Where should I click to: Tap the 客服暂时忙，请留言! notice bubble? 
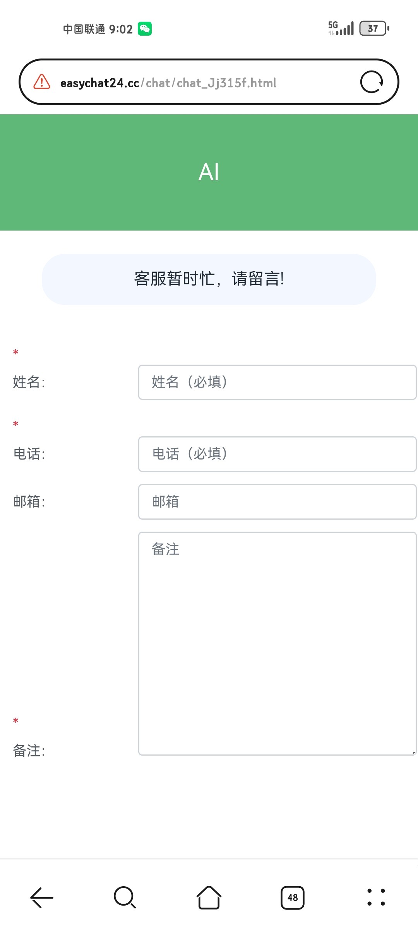pos(209,279)
